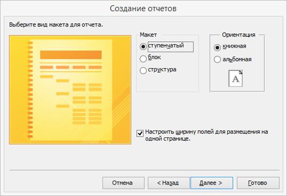Proceed with the Далее button

pos(212,183)
